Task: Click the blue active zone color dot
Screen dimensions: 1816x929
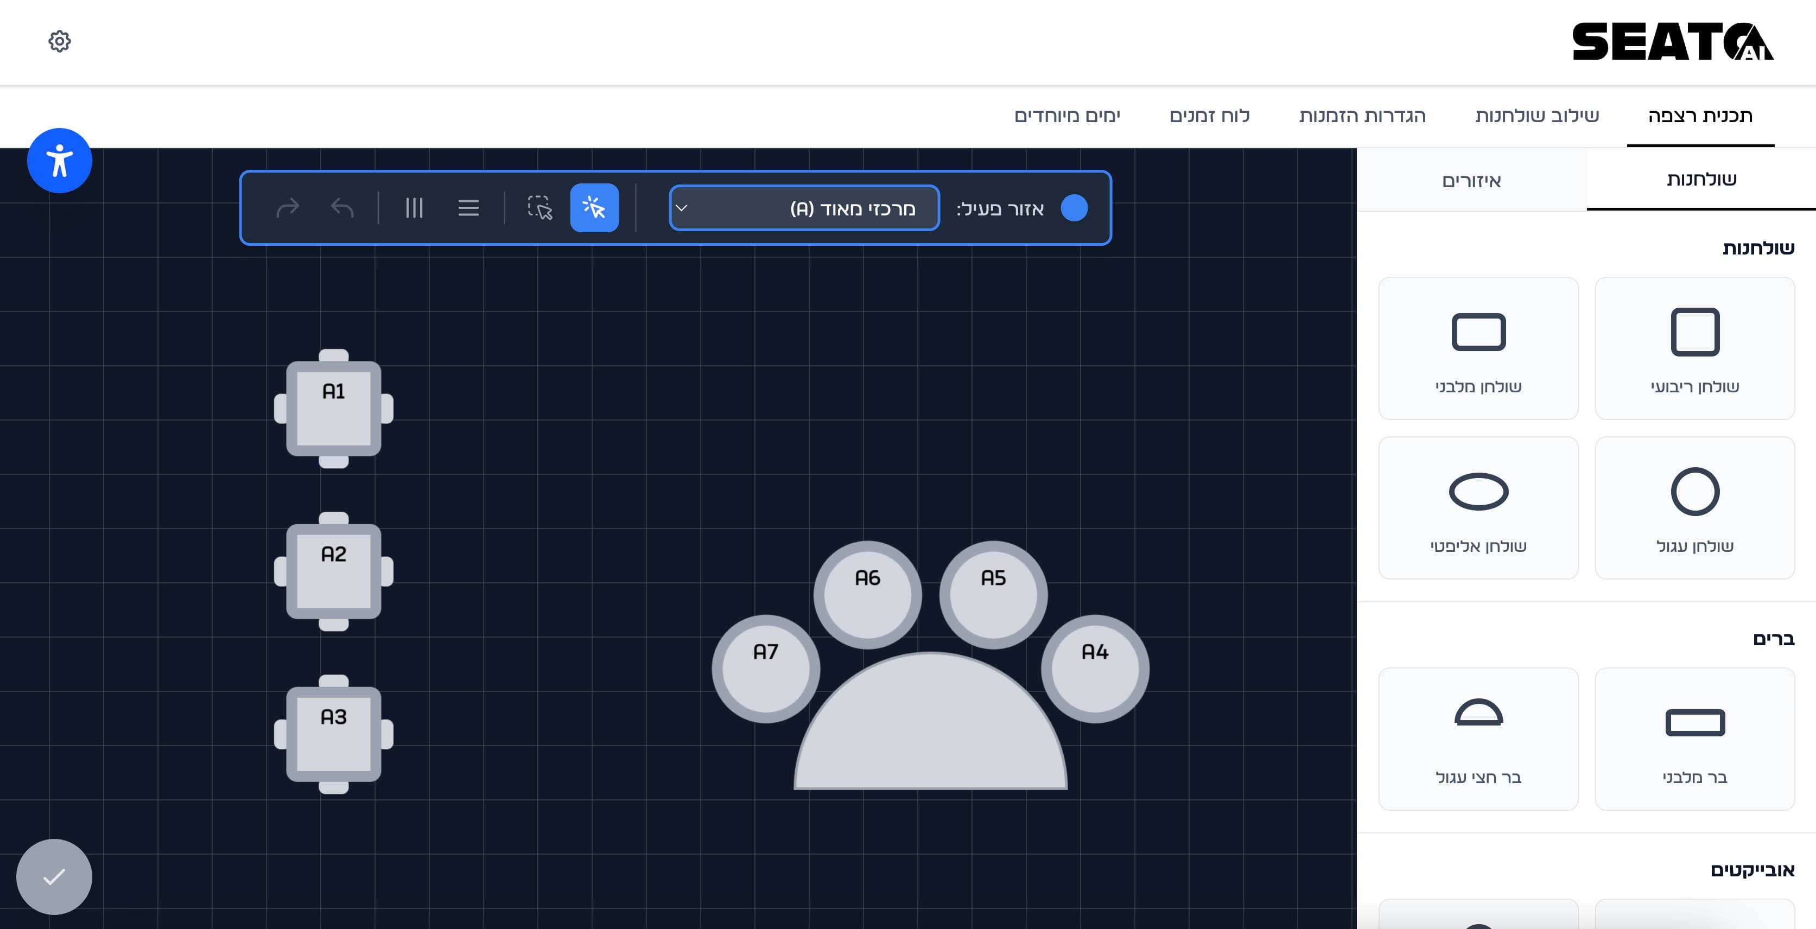Action: 1074,208
